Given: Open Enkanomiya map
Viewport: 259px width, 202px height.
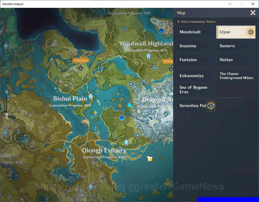Looking at the screenshot, I should [x=196, y=76].
